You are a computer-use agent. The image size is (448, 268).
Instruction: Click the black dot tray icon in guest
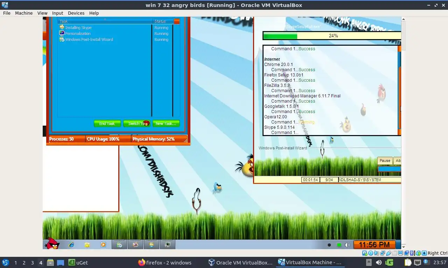click(x=329, y=245)
